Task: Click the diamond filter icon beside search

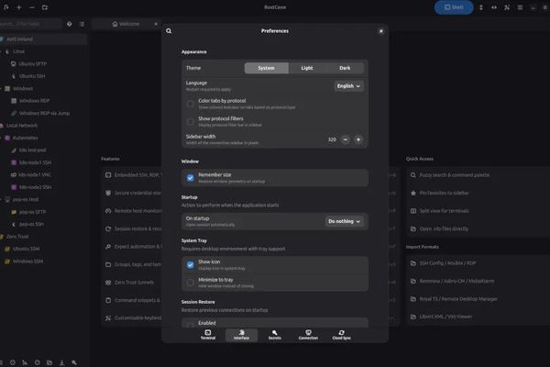Action: (70, 24)
